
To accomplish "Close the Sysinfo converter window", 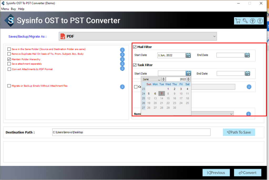I will point(261,3).
